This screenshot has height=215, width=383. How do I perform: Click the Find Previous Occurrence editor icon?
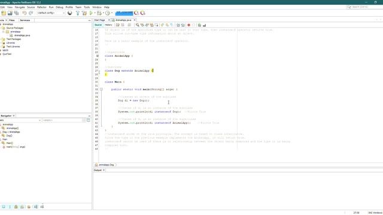coord(142,25)
